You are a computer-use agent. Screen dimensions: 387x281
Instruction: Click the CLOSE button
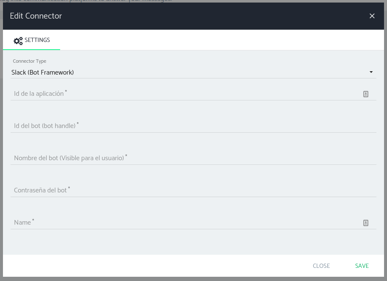pyautogui.click(x=321, y=266)
